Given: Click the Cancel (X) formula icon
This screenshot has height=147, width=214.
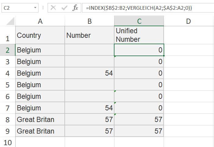Looking at the screenshot, I should click(53, 8).
